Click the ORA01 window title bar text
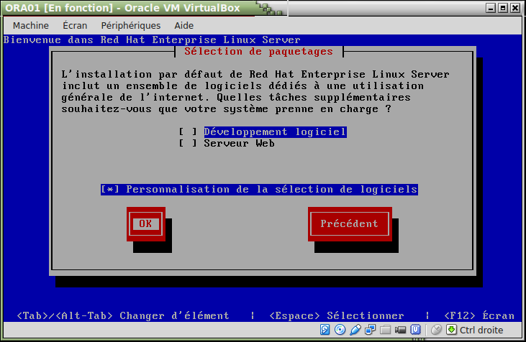Image resolution: width=526 pixels, height=342 pixels. (123, 8)
